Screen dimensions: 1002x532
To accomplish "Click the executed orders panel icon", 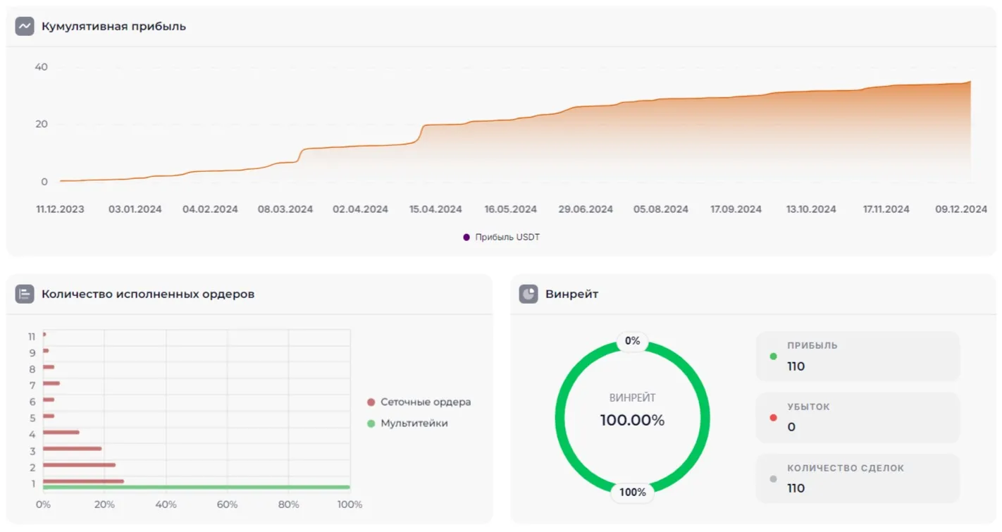I will [x=25, y=294].
